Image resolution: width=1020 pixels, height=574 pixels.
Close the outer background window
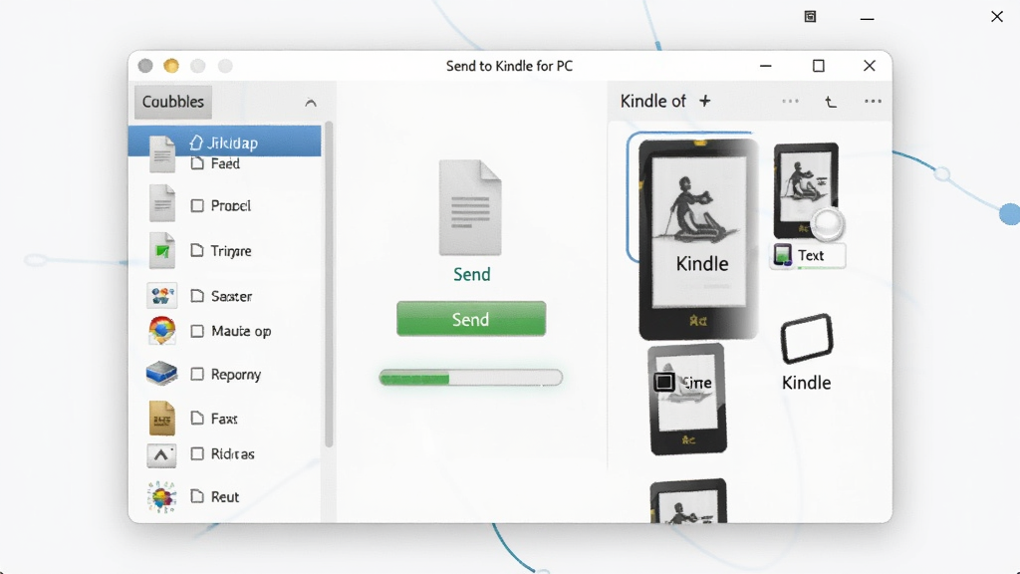996,16
